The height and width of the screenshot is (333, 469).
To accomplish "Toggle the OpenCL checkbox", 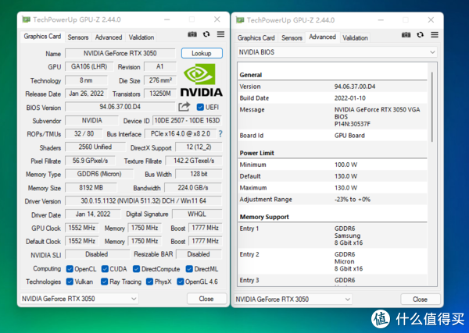I will tap(70, 269).
